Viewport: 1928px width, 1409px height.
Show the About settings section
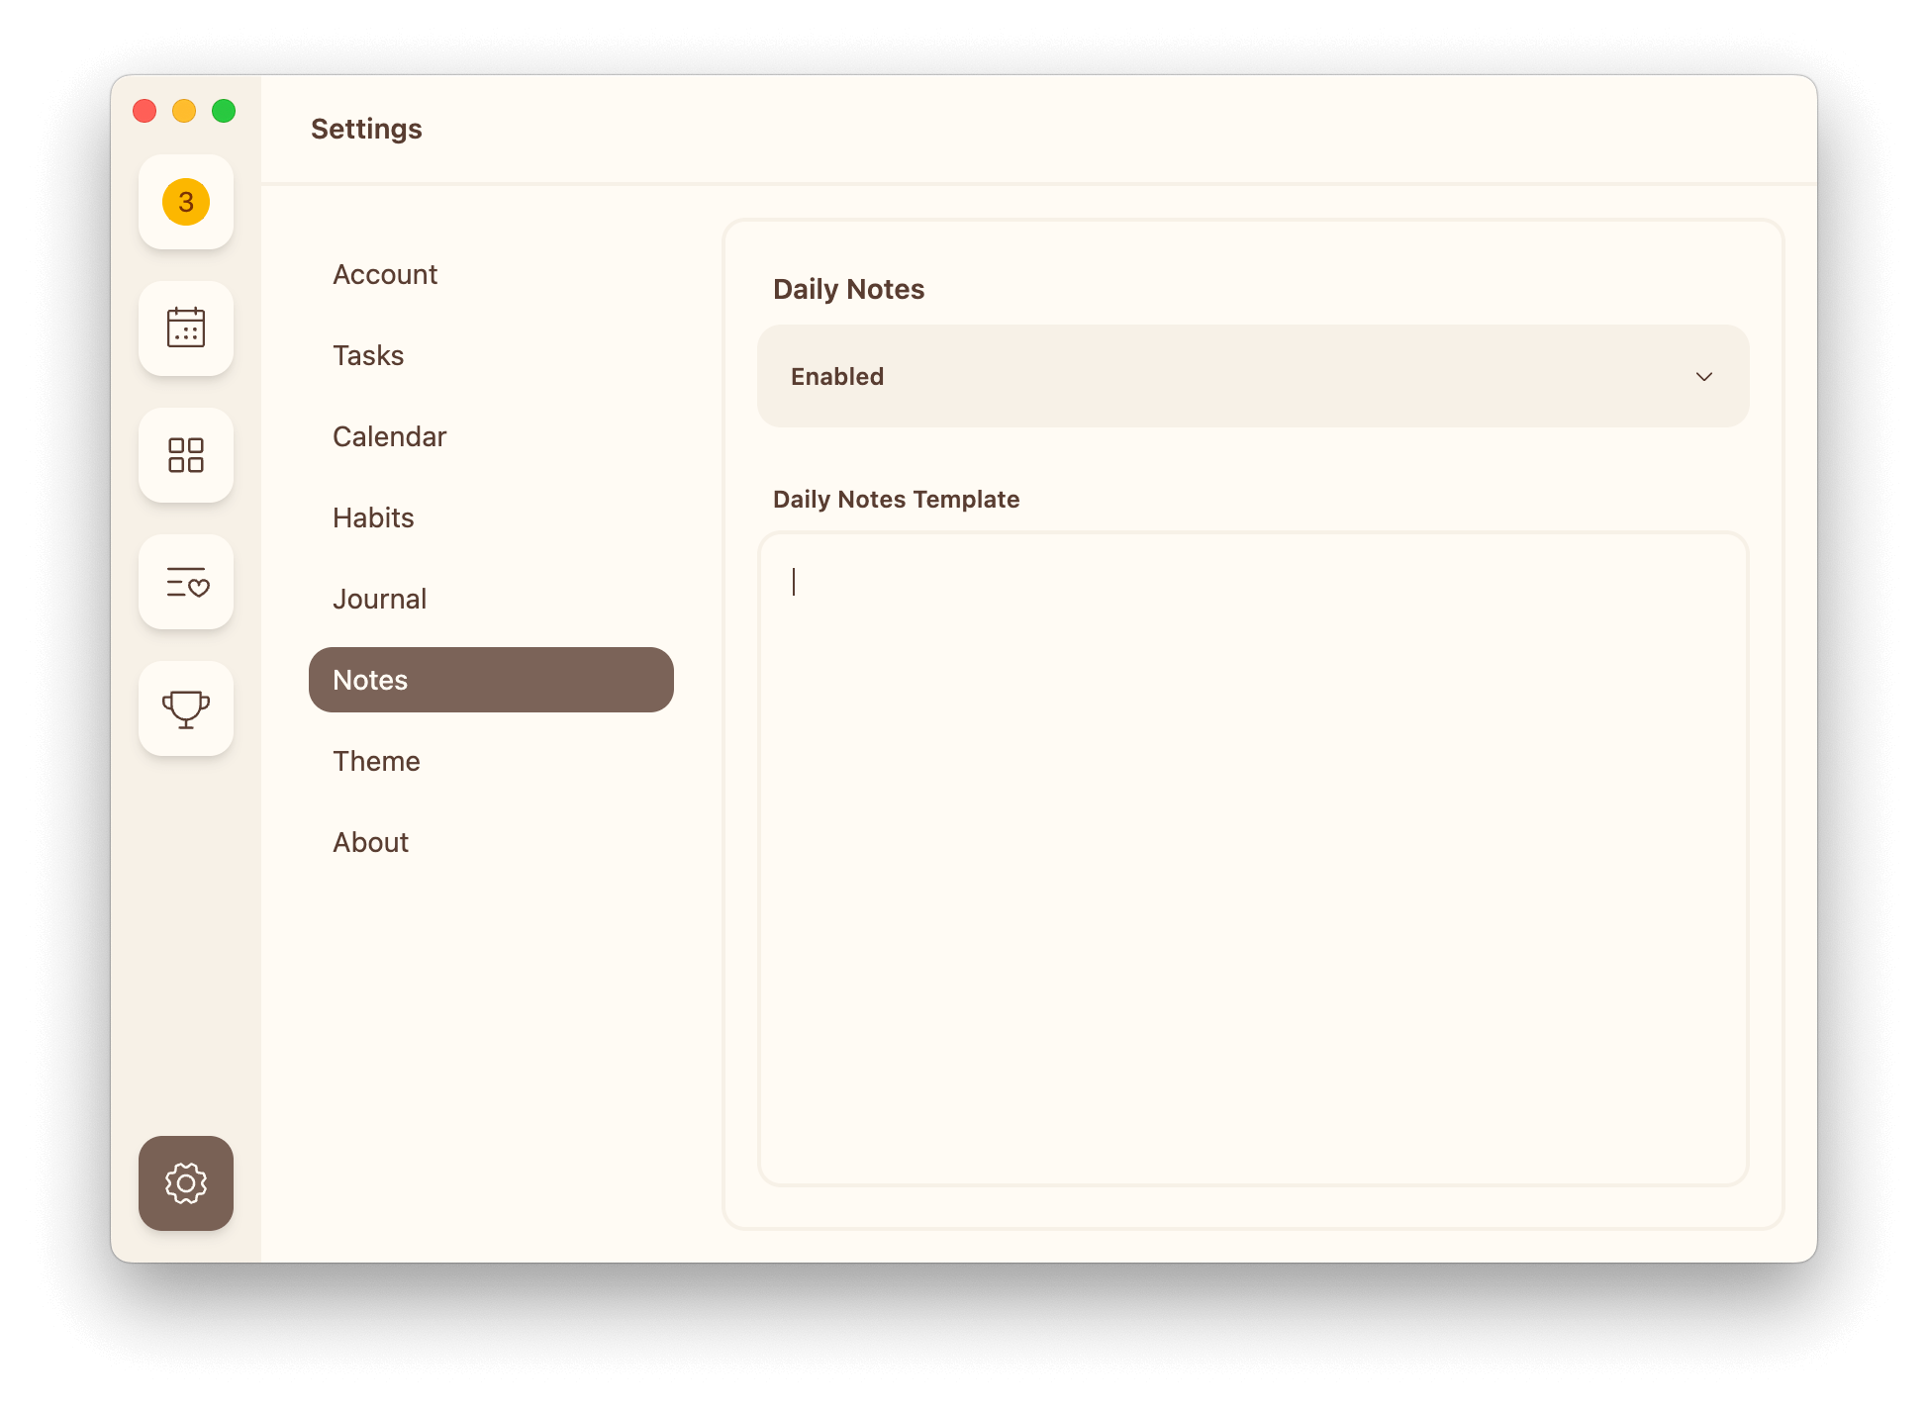pos(491,842)
